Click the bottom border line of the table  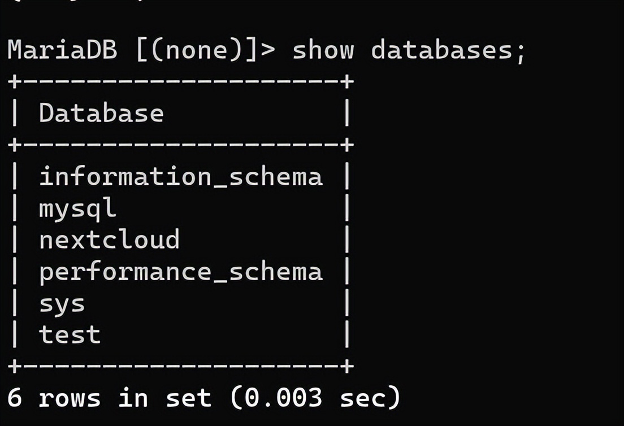point(180,366)
